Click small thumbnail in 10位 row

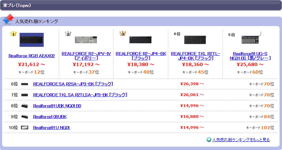point(25,128)
